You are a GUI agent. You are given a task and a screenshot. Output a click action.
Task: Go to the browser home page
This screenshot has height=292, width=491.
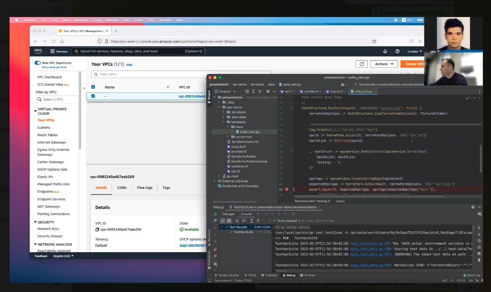(x=62, y=41)
